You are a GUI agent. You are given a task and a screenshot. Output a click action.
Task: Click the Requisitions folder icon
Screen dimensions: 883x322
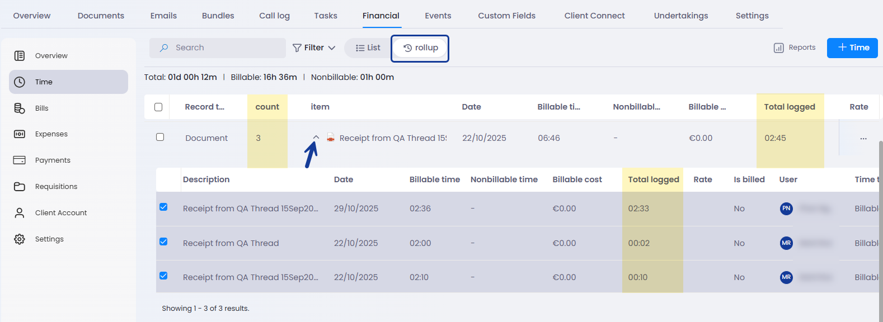click(20, 187)
